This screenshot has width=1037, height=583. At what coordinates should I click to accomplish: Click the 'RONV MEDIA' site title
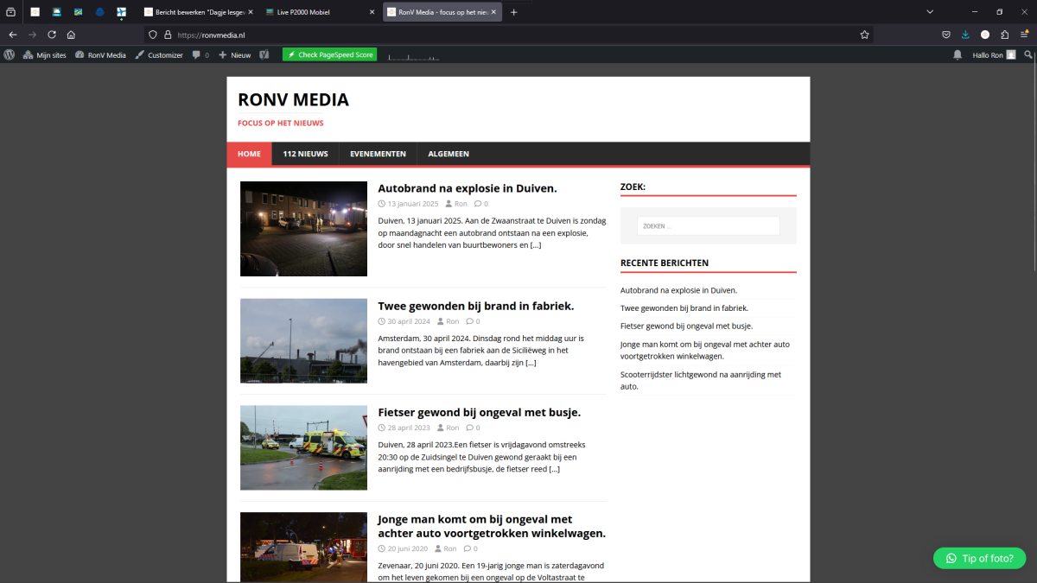293,99
